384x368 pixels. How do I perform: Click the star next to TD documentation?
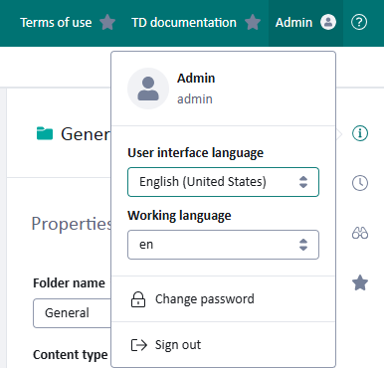(x=253, y=22)
